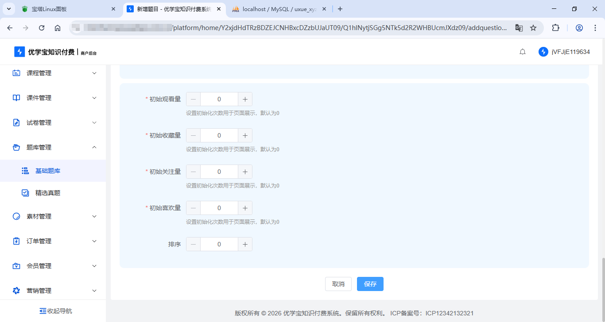Increase 初始观看量 with plus button
The width and height of the screenshot is (605, 322).
pyautogui.click(x=245, y=99)
